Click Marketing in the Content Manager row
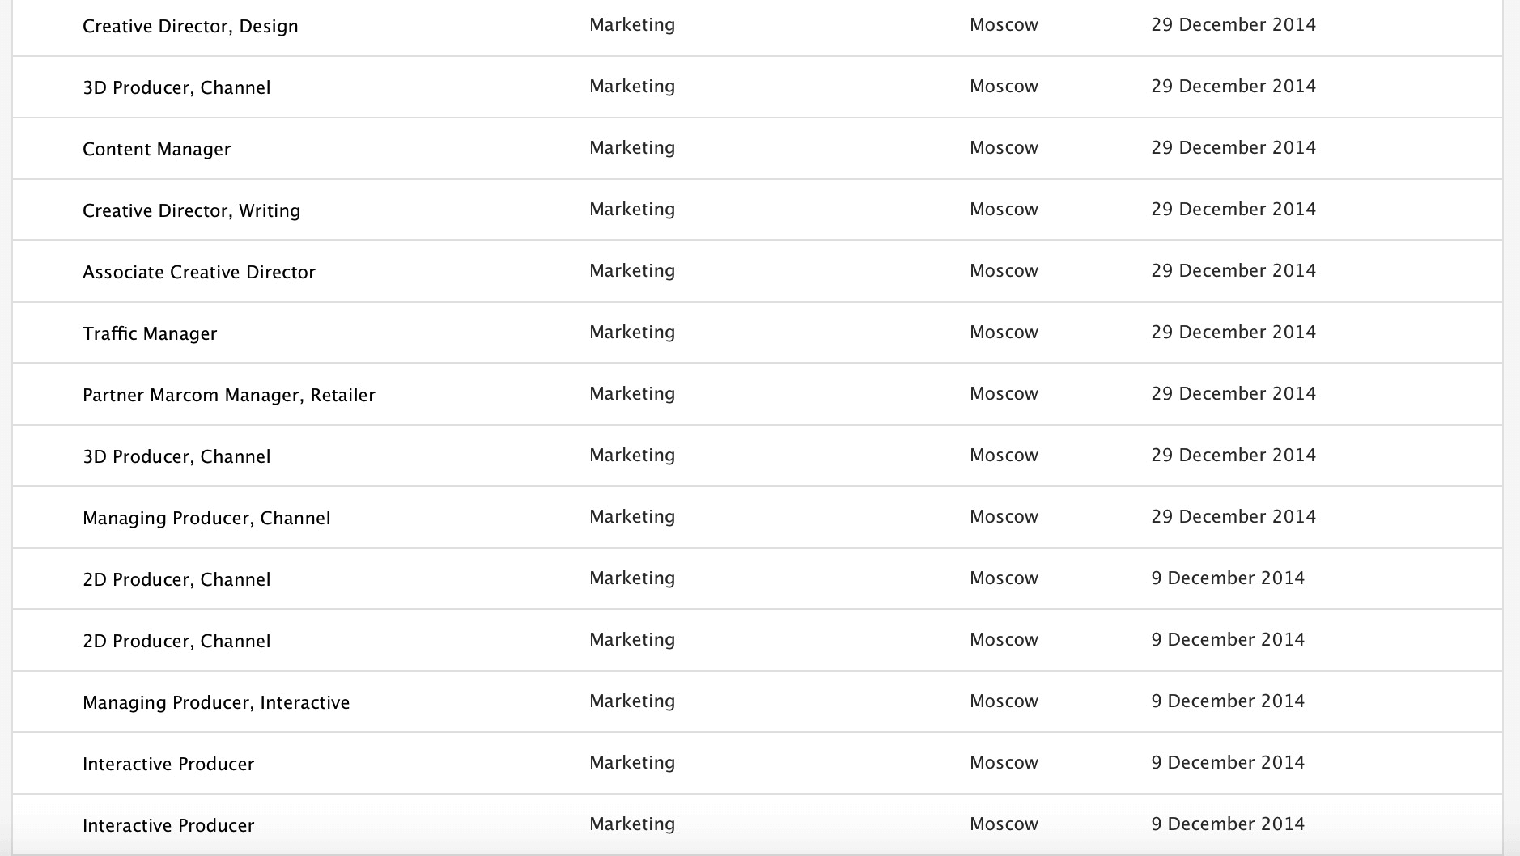 [x=632, y=147]
